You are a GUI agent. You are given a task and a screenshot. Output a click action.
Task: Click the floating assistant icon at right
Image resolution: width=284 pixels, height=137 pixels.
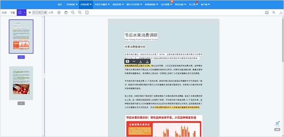click(277, 124)
